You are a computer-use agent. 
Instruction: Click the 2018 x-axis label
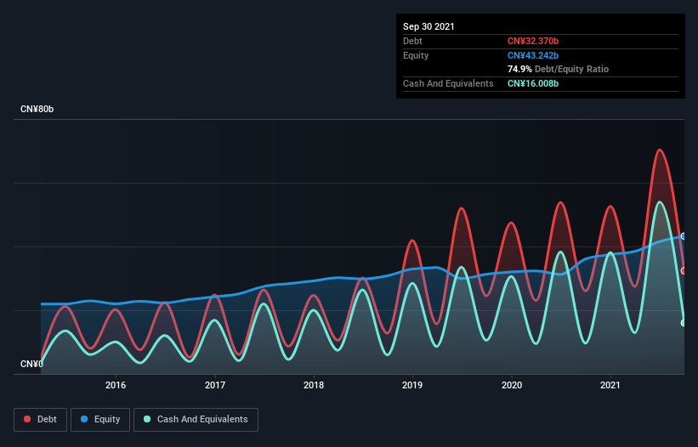pos(314,385)
